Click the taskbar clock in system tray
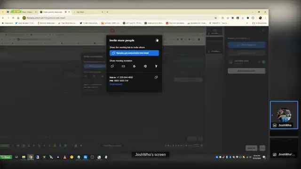This screenshot has height=169, width=301. tap(257, 157)
